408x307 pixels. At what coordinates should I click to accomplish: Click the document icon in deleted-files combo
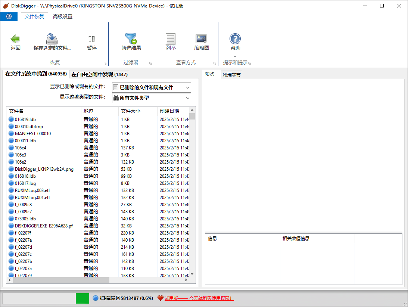pos(116,87)
